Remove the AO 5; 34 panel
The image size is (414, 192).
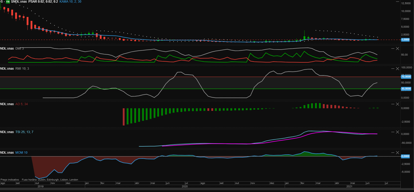pos(398,104)
